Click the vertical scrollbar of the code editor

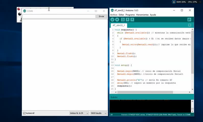192,52
